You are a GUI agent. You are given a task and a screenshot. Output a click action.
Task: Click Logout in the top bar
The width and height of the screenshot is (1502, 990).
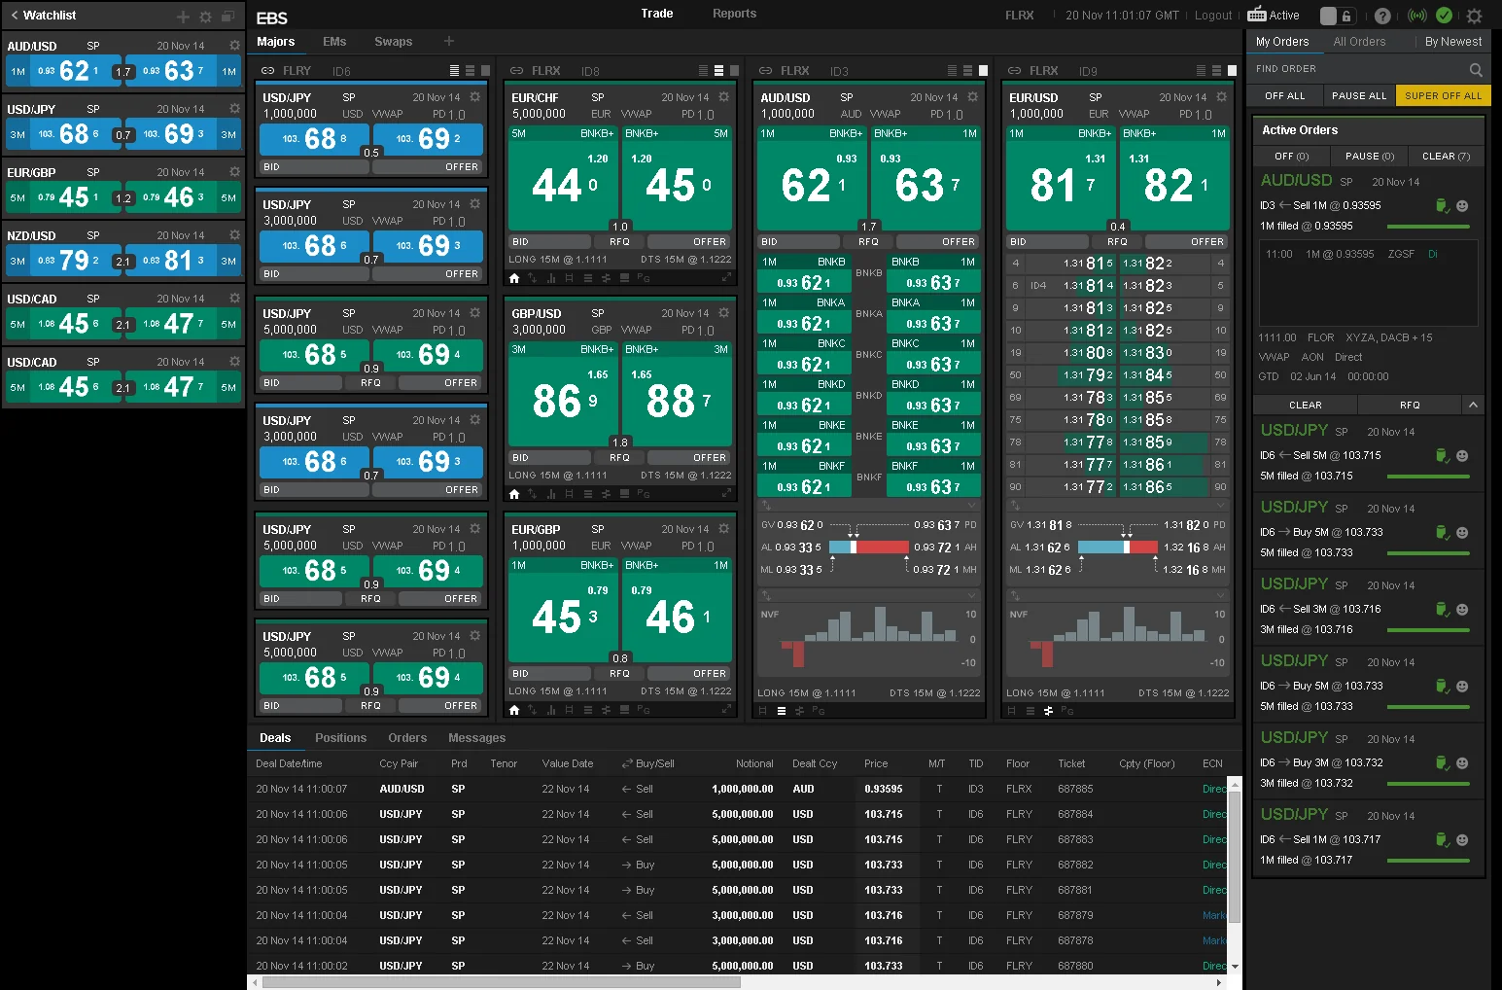tap(1213, 16)
